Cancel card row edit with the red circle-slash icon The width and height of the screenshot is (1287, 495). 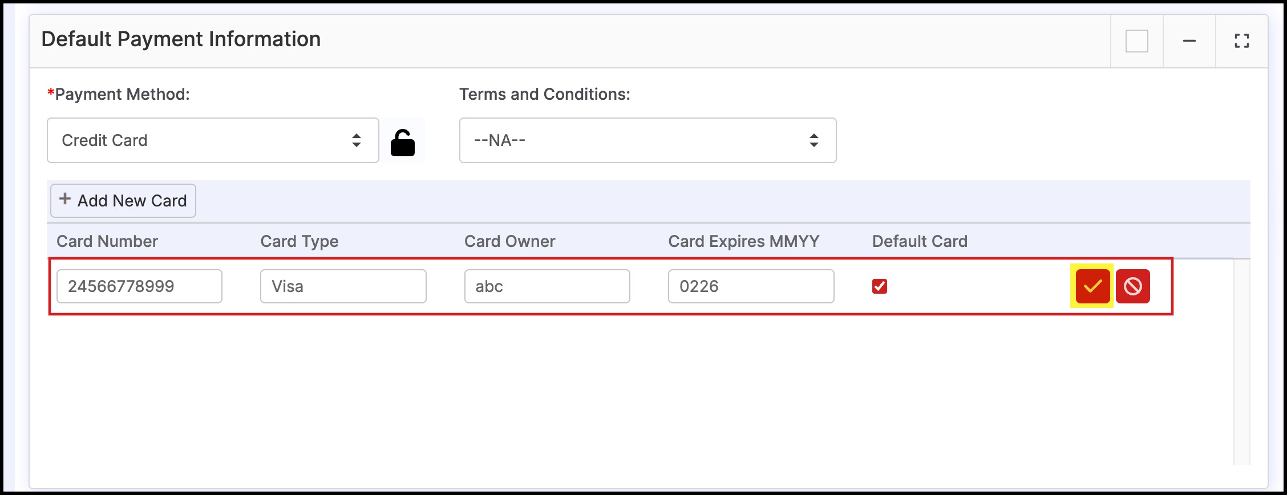click(x=1133, y=286)
